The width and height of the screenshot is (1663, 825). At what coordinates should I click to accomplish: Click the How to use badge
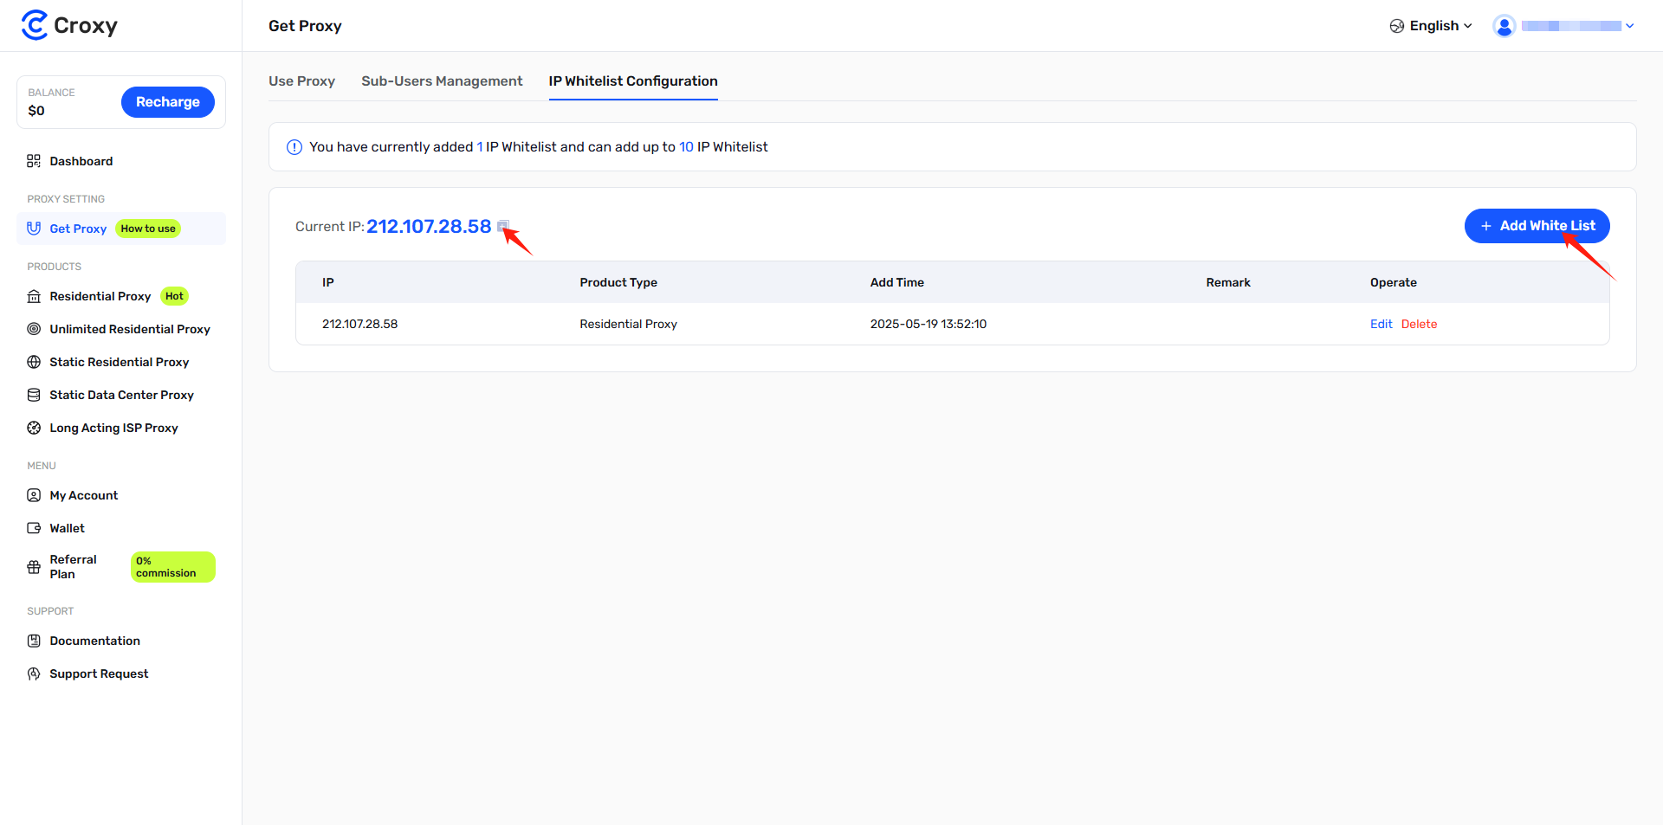pyautogui.click(x=148, y=229)
